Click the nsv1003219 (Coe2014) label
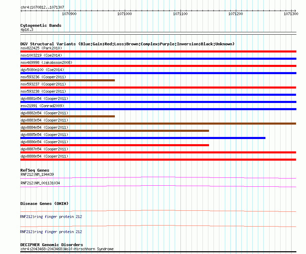Image resolution: width=306 pixels, height=254 pixels. click(41, 55)
